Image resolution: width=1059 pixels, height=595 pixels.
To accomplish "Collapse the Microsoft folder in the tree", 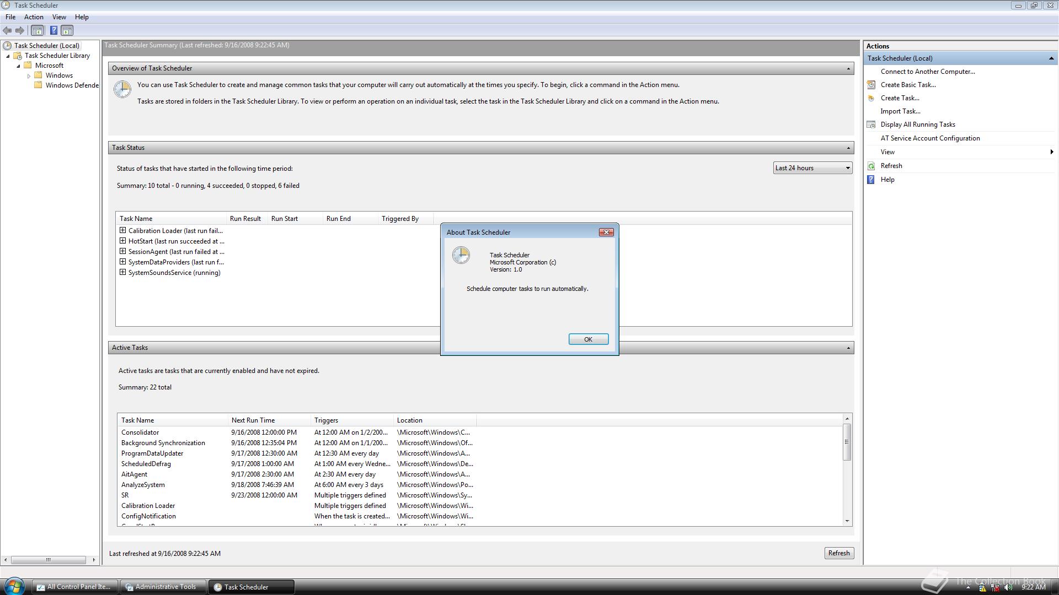I will (18, 66).
